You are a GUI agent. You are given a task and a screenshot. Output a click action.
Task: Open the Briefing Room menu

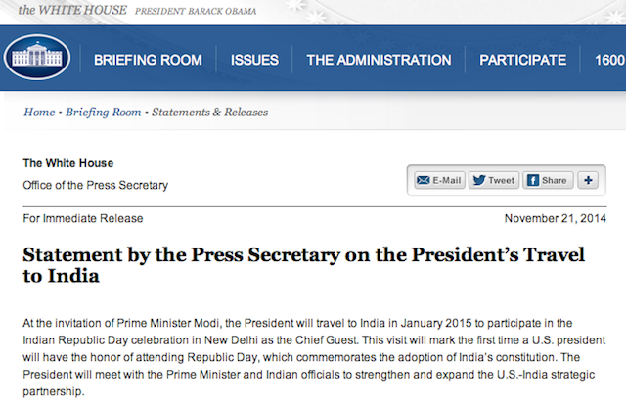tap(148, 60)
